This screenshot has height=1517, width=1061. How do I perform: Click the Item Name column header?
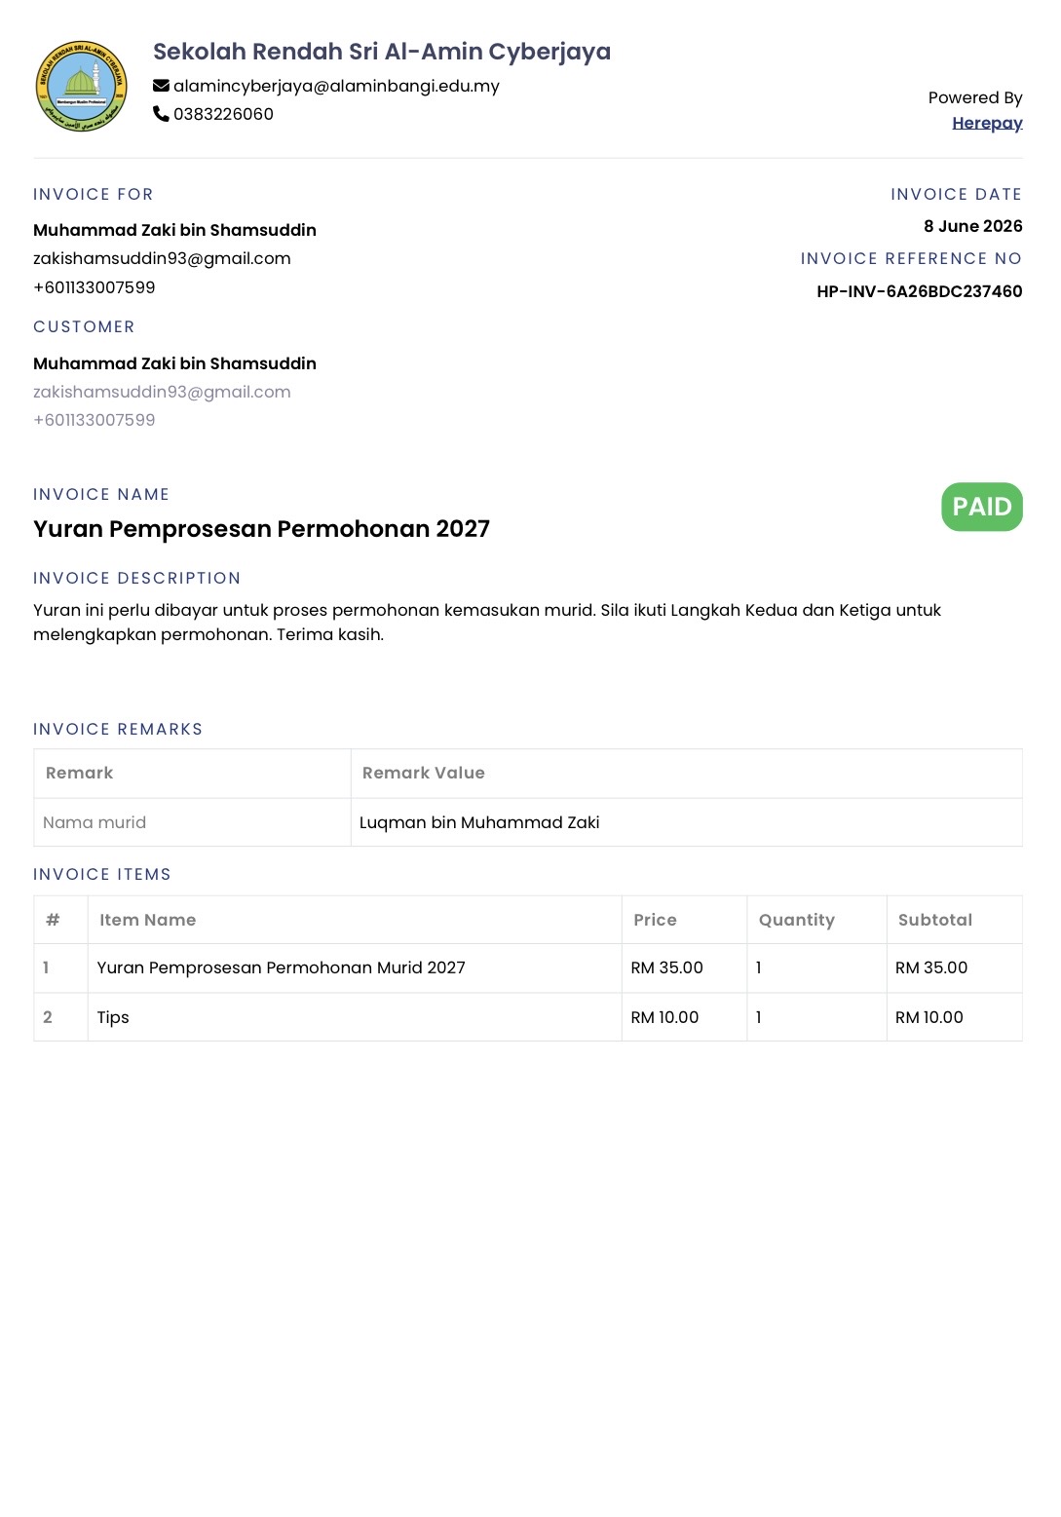(148, 920)
